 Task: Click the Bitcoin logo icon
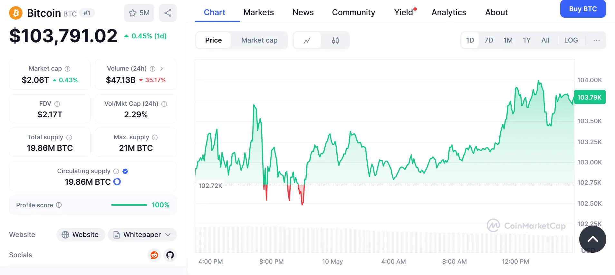coord(16,13)
